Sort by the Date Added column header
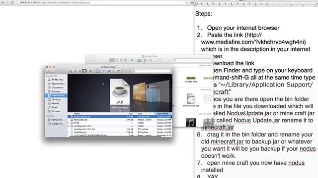 [163, 114]
